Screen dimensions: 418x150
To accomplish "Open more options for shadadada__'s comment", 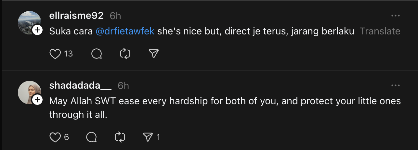I will 395,85.
